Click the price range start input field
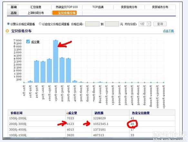This screenshot has height=142, width=188. (x=92, y=24)
